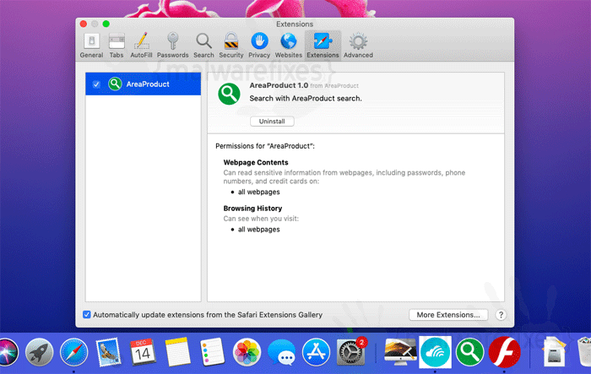Screen dimensions: 591x374
Task: Click the 'AreaProduct 1.0' title text
Action: click(x=279, y=85)
